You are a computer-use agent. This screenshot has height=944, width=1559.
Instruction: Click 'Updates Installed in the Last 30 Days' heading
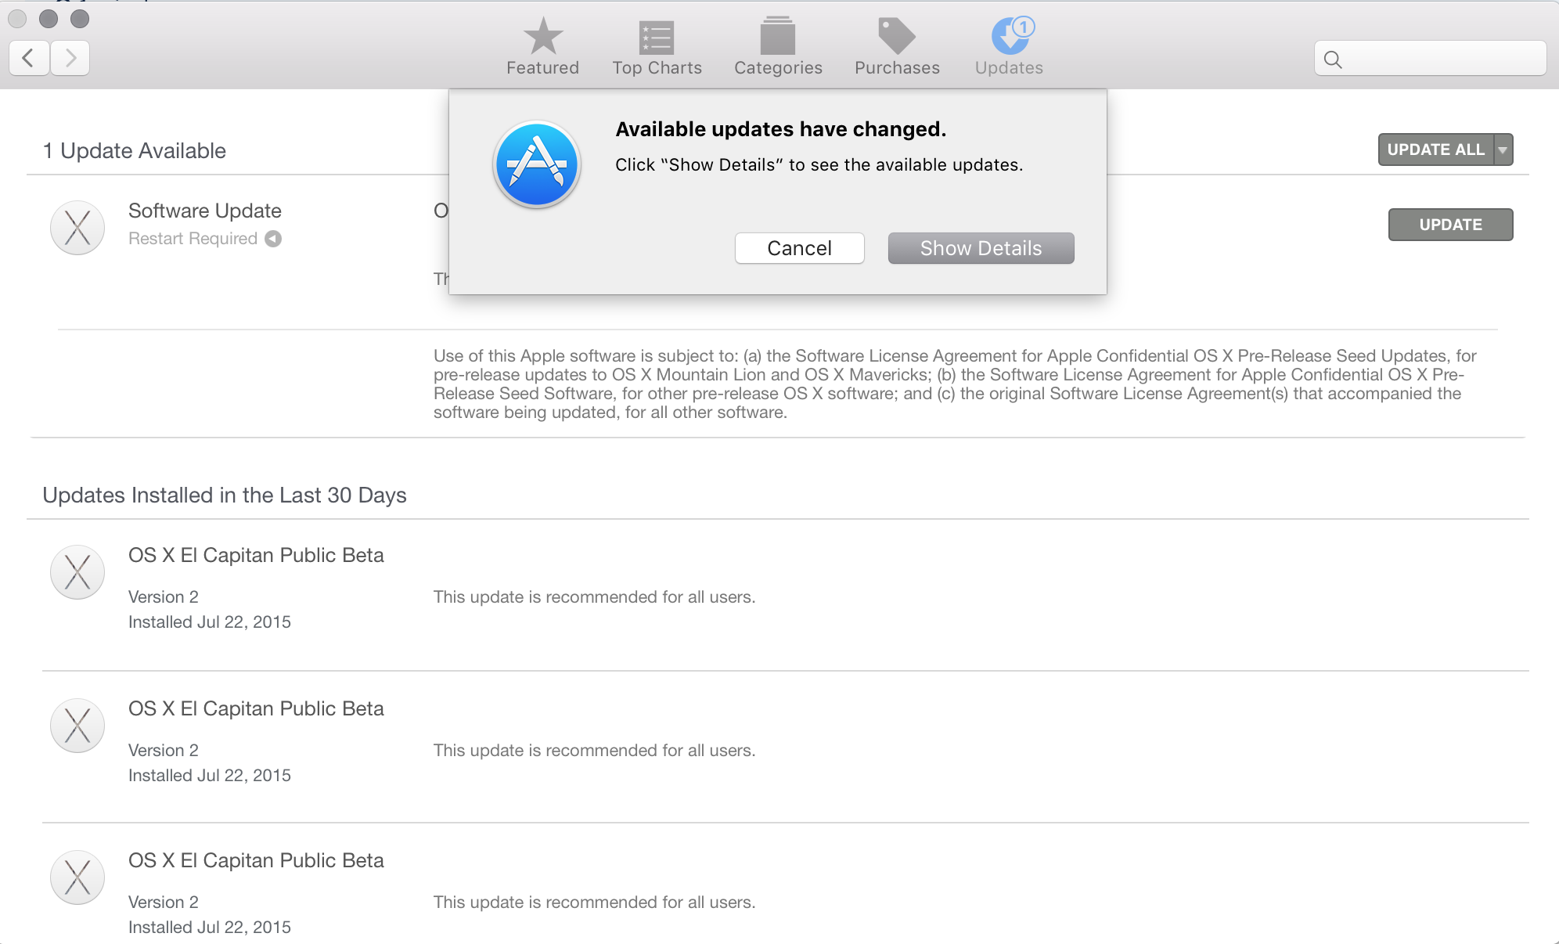click(x=225, y=495)
